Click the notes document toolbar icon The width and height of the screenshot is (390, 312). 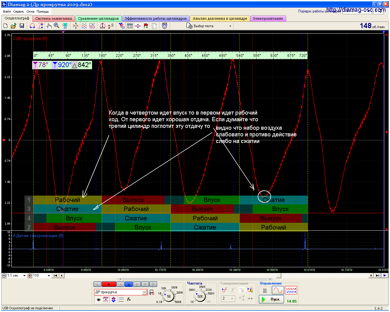tap(154, 26)
